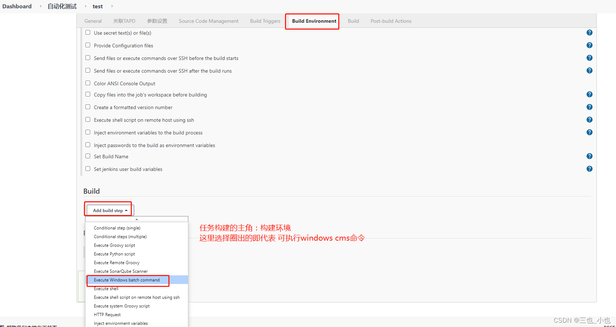Viewport: 616px width, 327px height.
Task: Enable Create a formatted version number
Action: pos(88,107)
